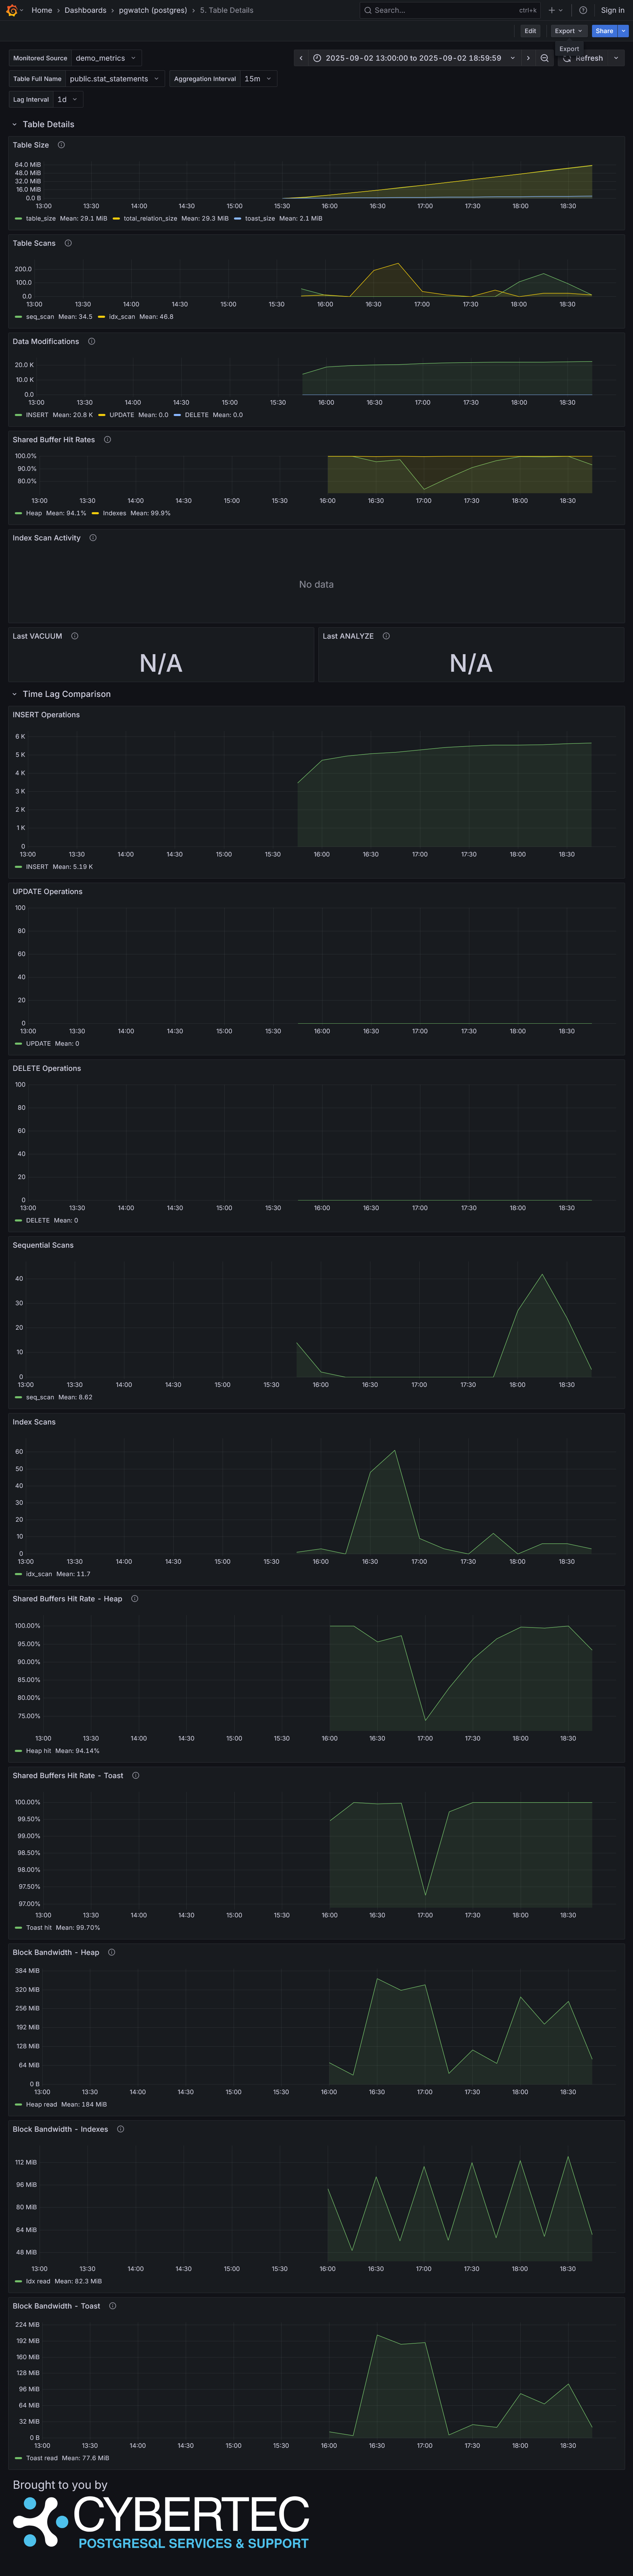633x2576 pixels.
Task: Click the zoom out time range icon
Action: 544,58
